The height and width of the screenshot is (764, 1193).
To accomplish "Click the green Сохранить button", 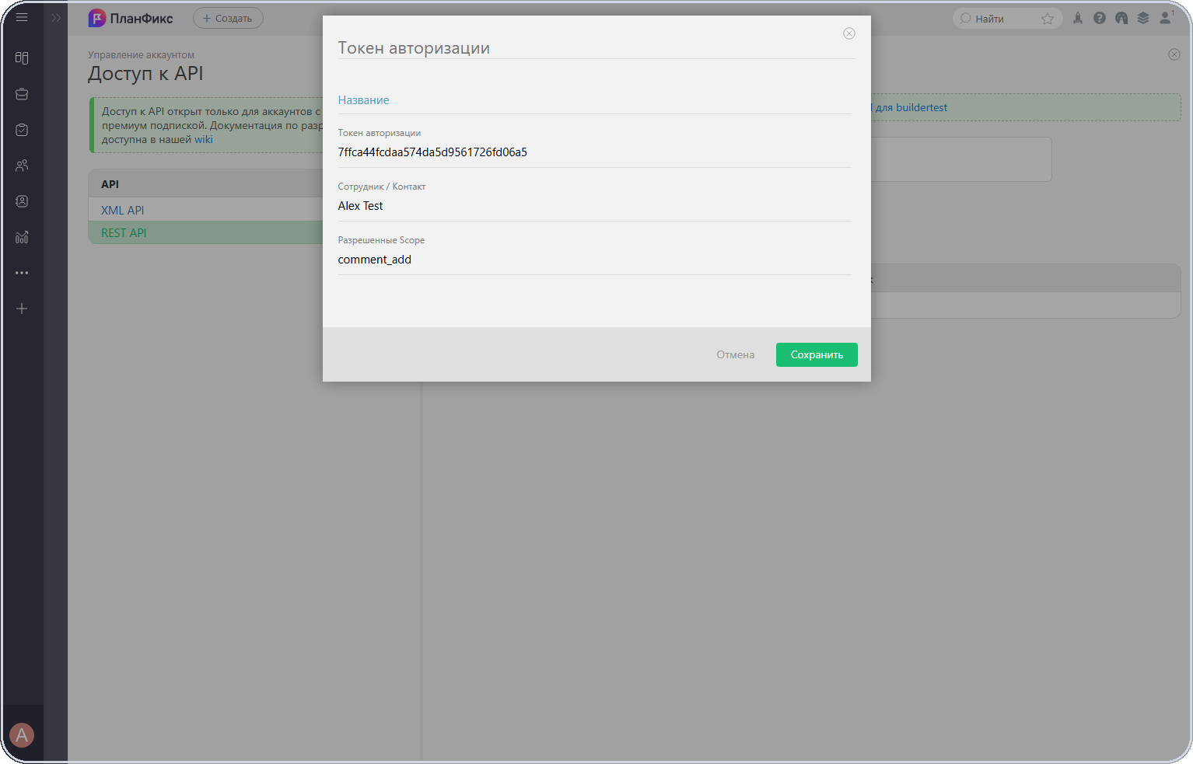I will point(817,354).
